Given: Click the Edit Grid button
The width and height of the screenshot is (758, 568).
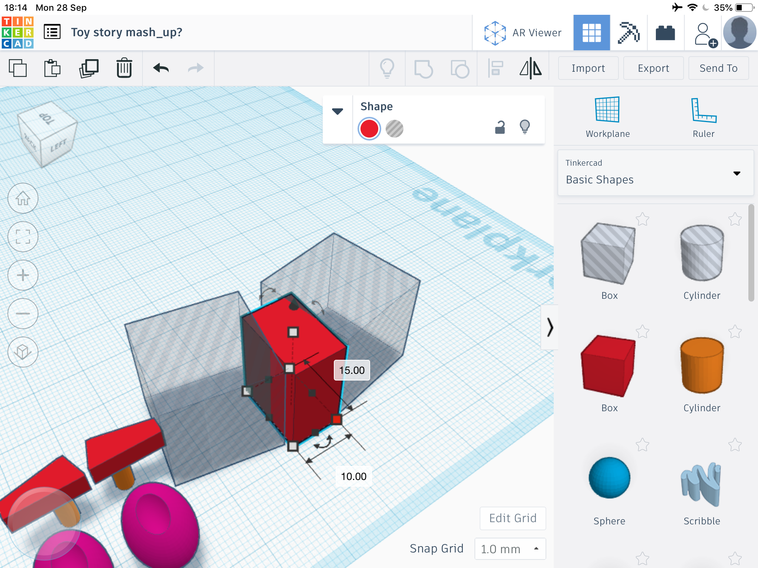Looking at the screenshot, I should (x=513, y=518).
